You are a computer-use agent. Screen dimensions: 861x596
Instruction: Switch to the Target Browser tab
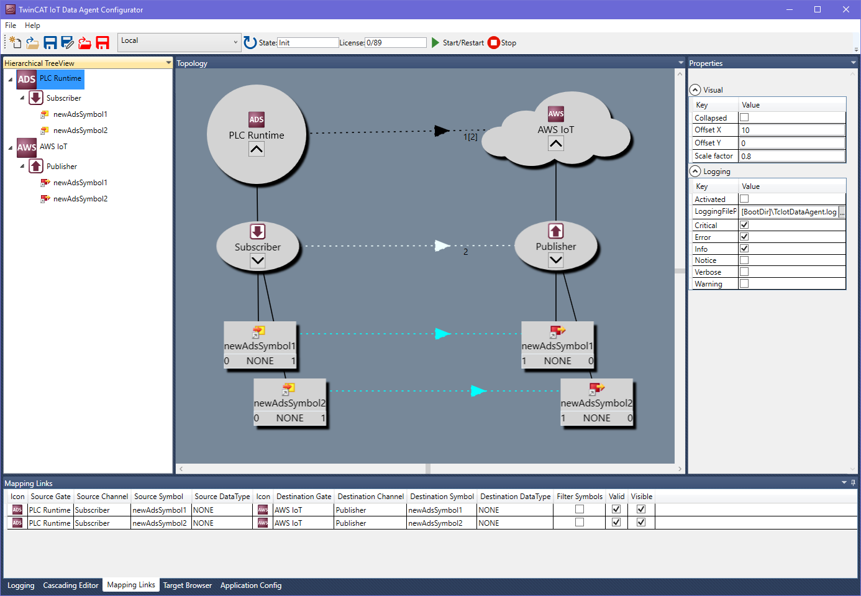[x=188, y=585]
